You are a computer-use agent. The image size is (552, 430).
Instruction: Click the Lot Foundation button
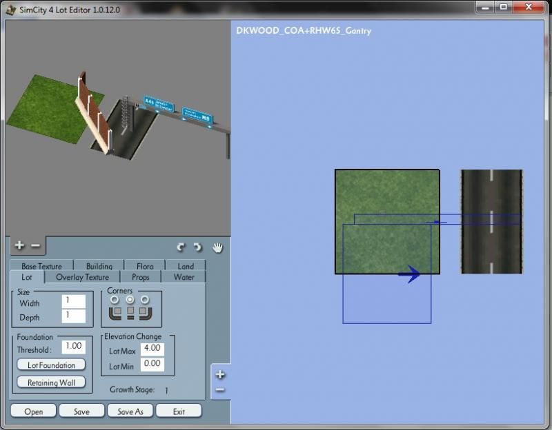51,365
